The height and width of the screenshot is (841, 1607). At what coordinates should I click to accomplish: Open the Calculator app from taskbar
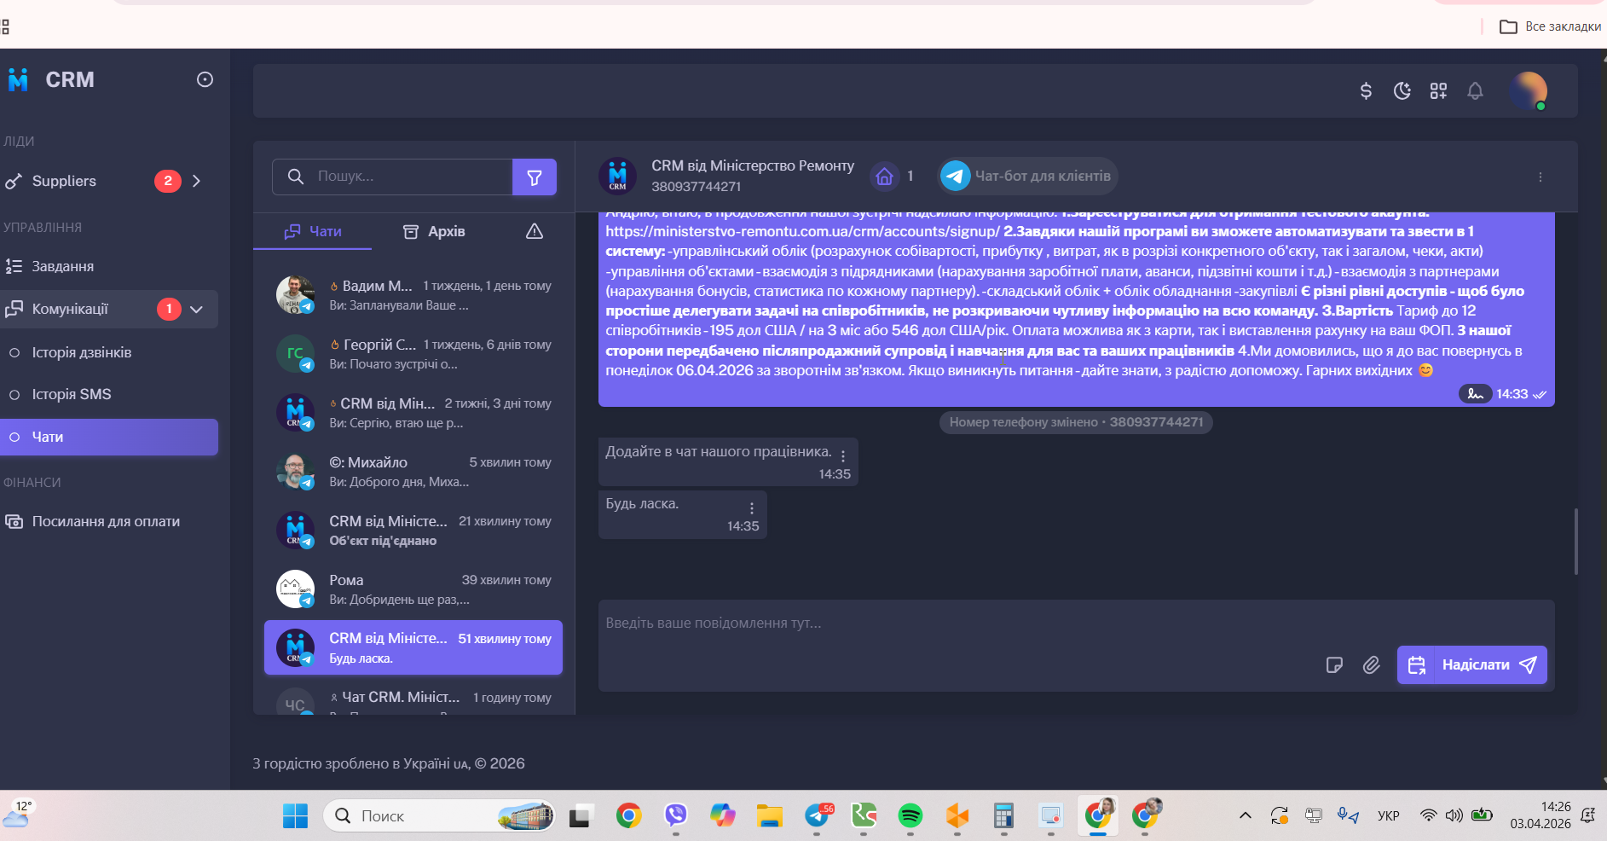pos(1004,816)
